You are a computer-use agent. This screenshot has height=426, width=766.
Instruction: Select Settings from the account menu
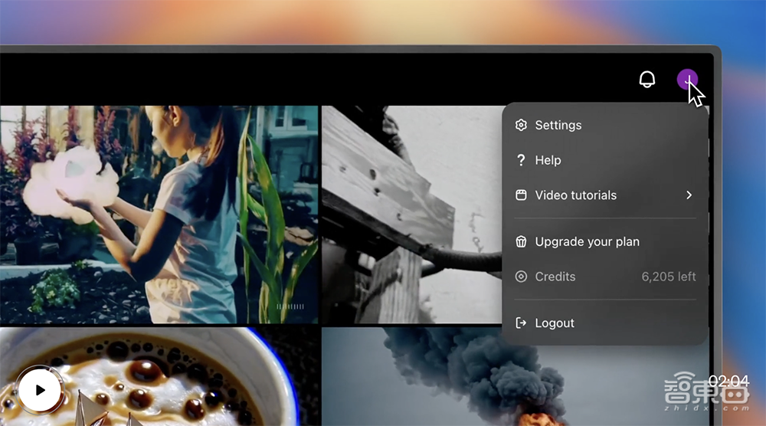558,125
